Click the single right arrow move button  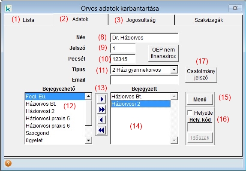[101, 99]
